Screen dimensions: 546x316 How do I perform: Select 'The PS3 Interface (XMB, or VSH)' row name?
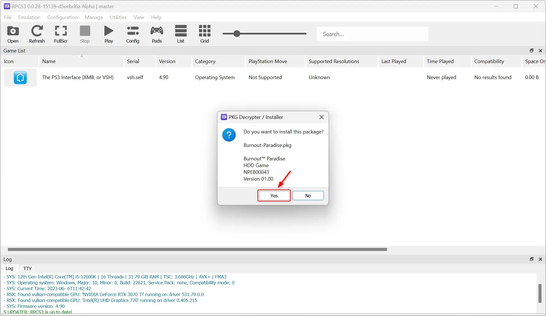78,77
